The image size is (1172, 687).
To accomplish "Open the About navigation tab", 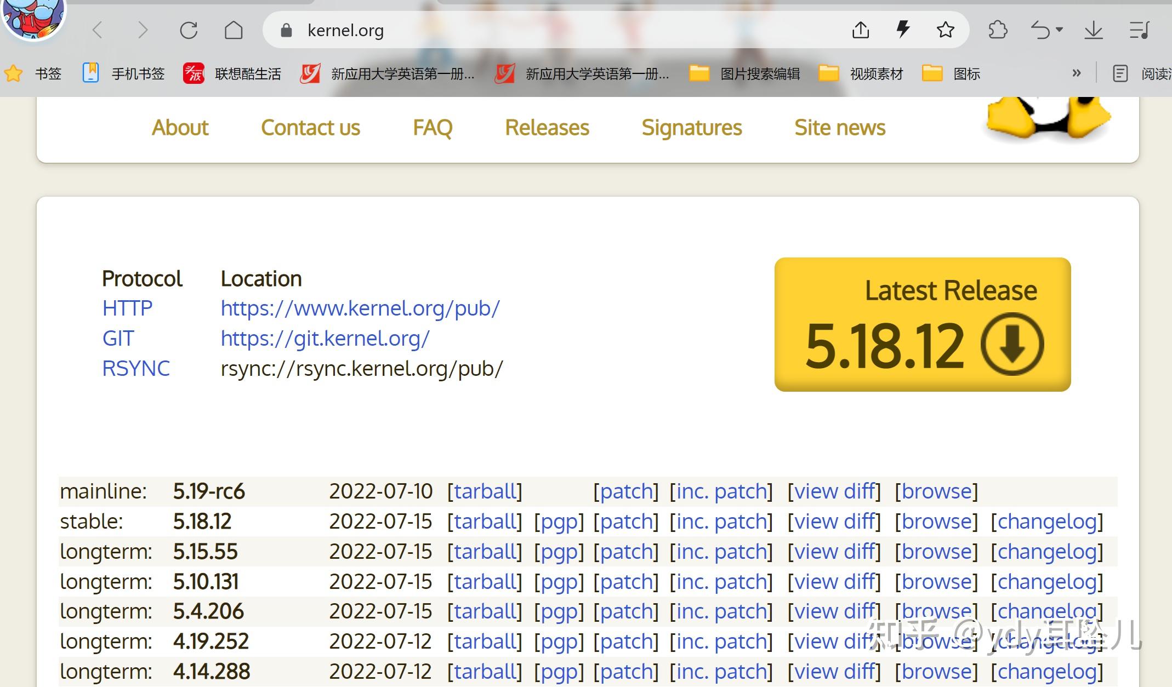I will (x=180, y=128).
